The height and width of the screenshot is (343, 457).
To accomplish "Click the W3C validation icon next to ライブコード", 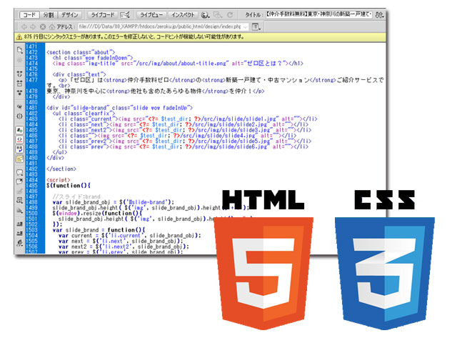I will tap(125, 15).
